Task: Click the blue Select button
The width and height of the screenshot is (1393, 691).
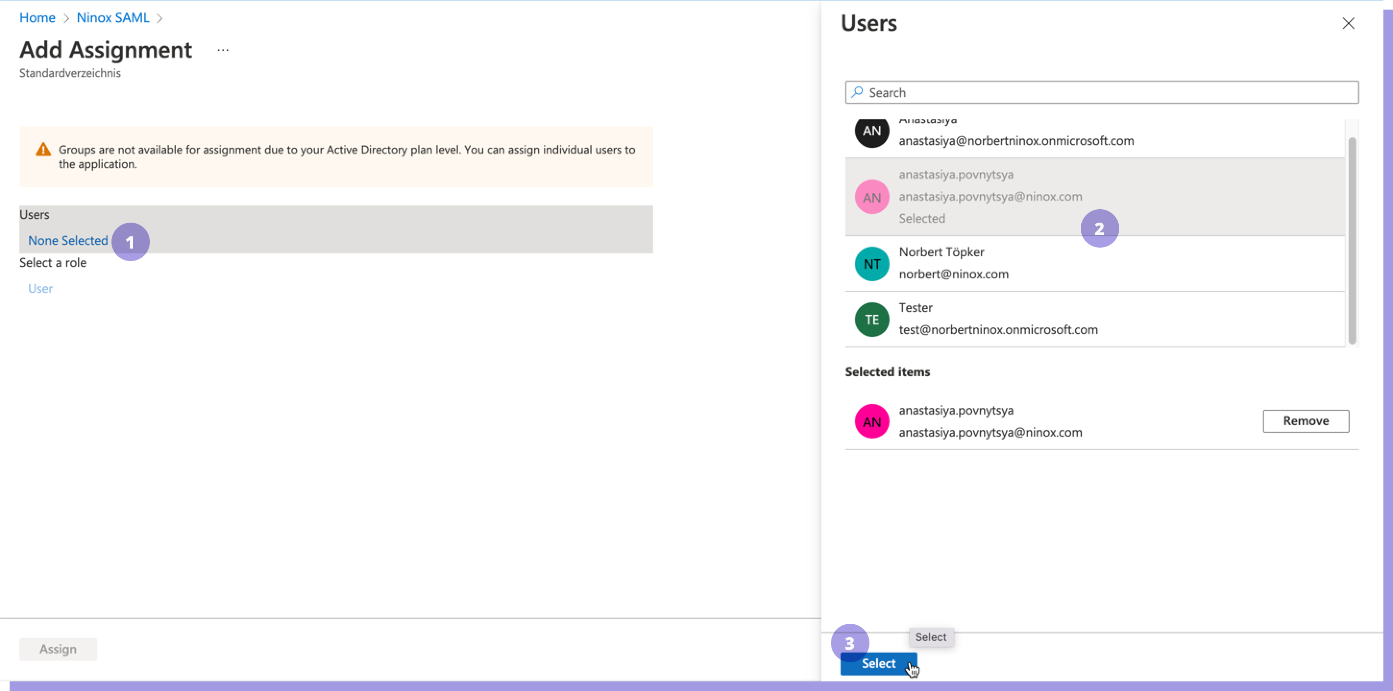Action: click(878, 664)
